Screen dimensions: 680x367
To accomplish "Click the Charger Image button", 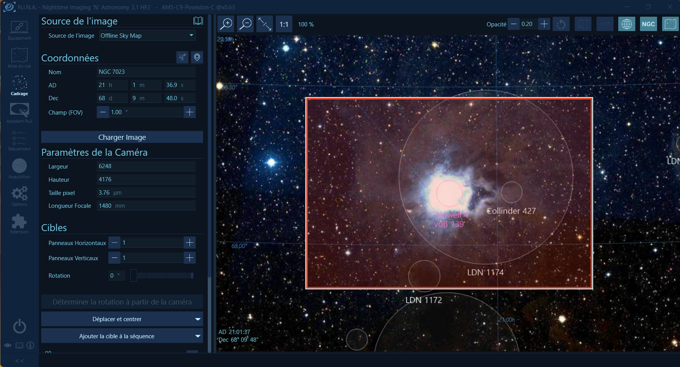I will click(122, 137).
